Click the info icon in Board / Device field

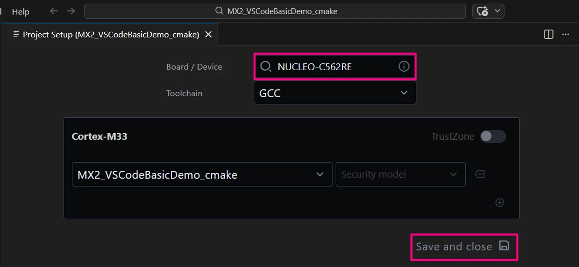tap(404, 66)
